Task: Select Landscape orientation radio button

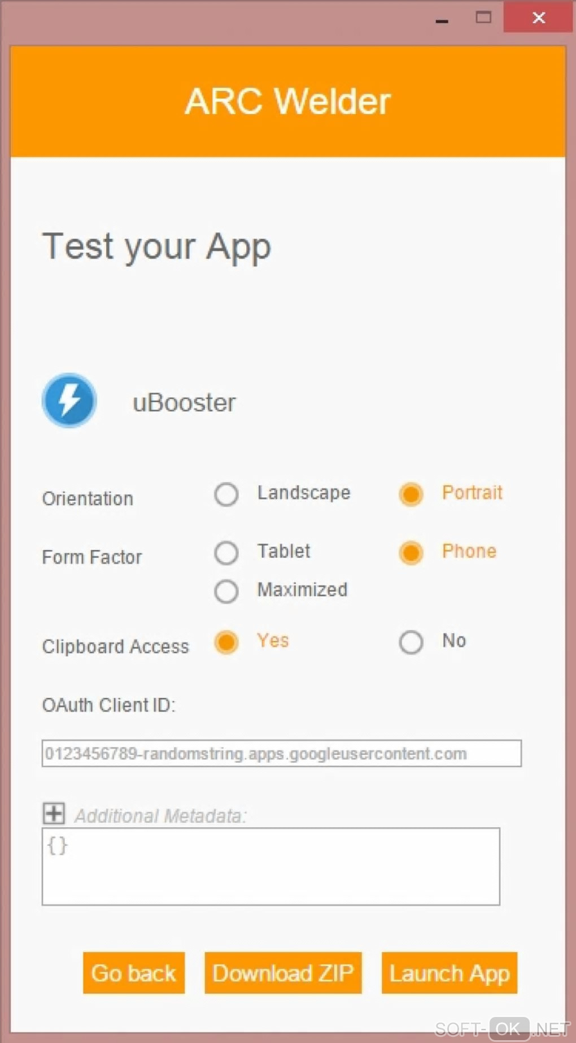Action: (x=226, y=494)
